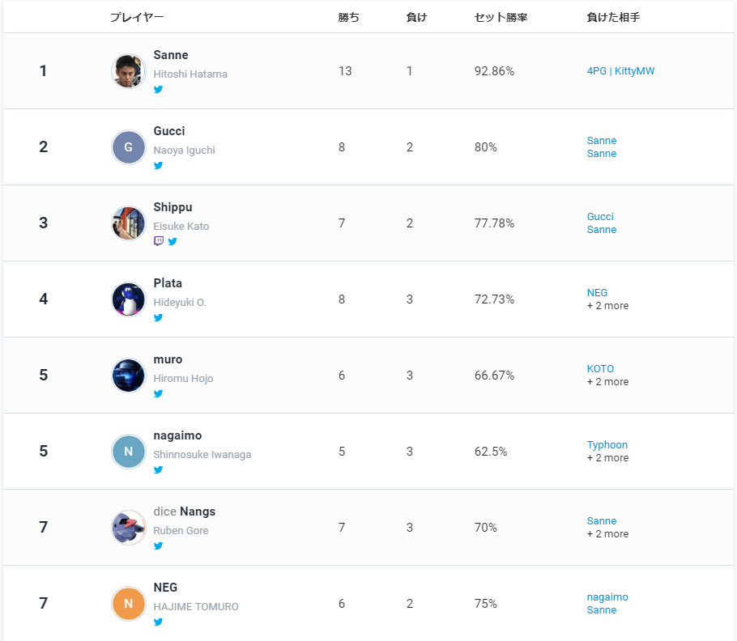Click the KOTO opponent link
Viewport: 737px width, 641px height.
click(x=600, y=368)
